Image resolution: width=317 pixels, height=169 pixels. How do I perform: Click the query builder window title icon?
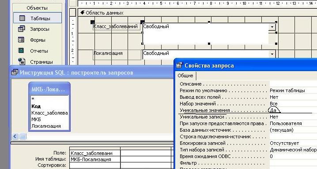[15, 72]
